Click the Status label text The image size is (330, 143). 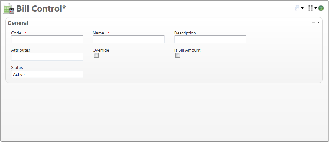(17, 67)
